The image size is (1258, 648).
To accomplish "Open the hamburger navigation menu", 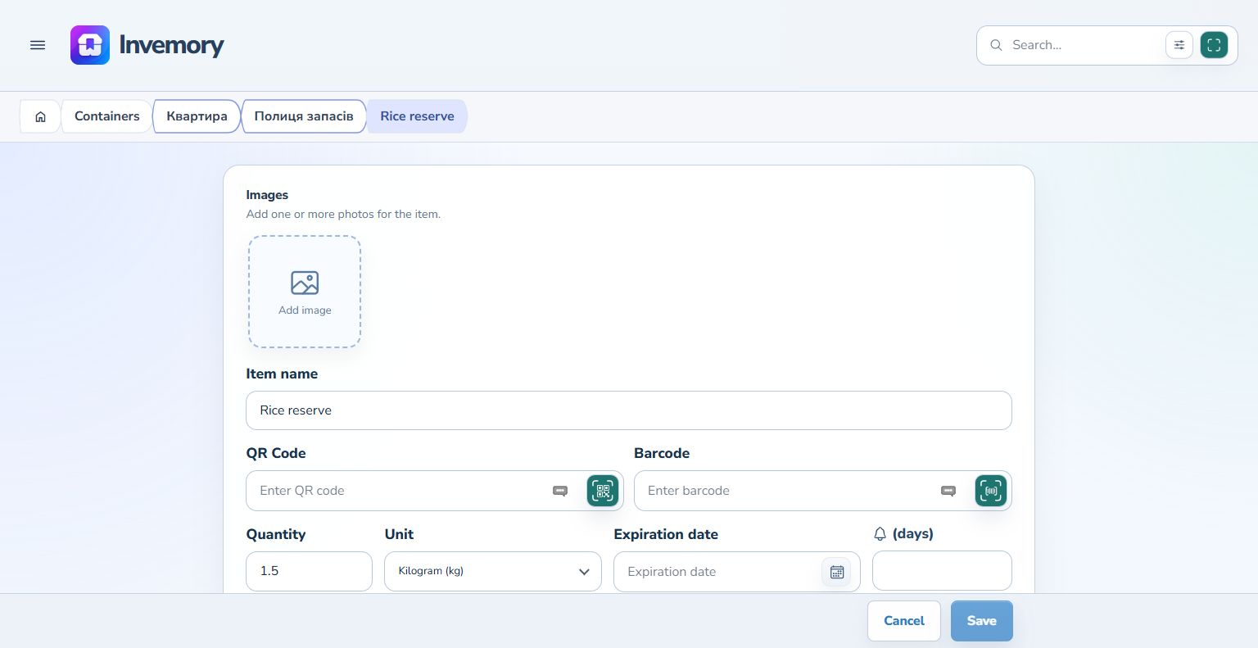I will pyautogui.click(x=38, y=45).
